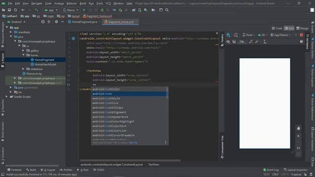
Task: Toggle autoconnect magnet icon
Action: pyautogui.click(x=234, y=42)
